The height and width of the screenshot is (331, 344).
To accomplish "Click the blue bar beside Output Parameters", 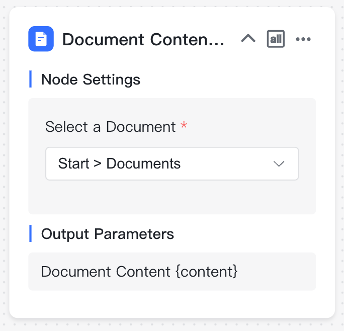I will [x=31, y=233].
